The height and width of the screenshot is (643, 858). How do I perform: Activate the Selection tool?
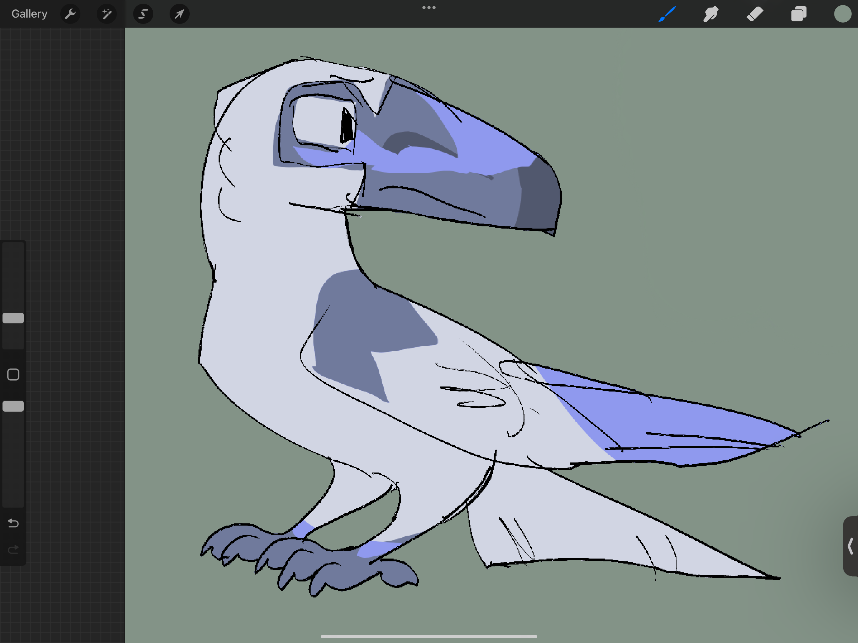[143, 14]
